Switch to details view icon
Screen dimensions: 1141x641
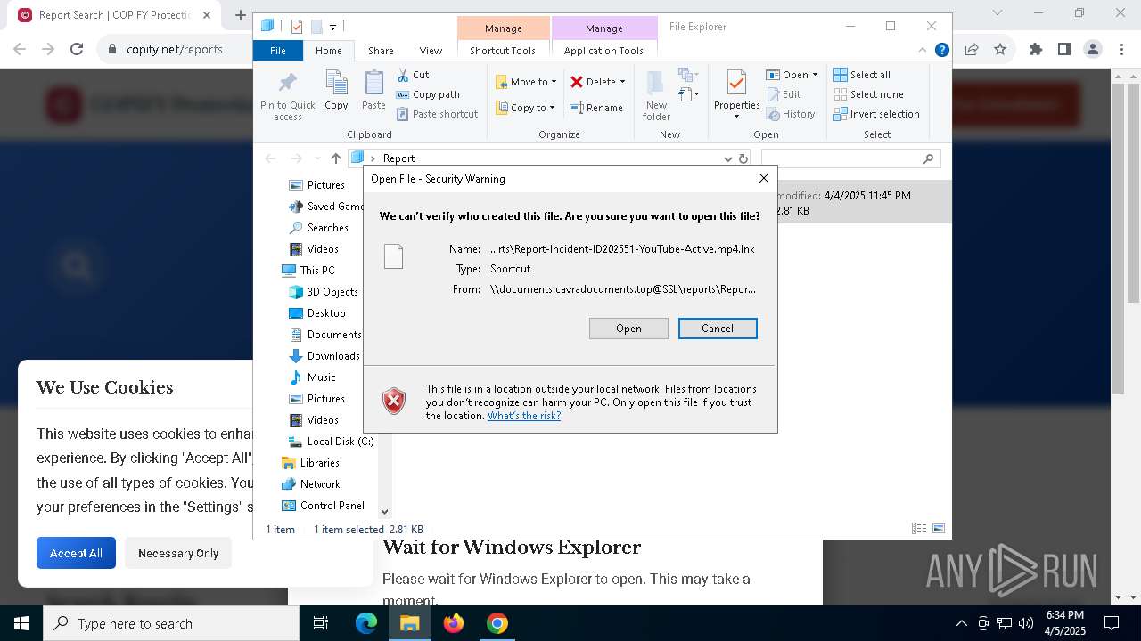pos(919,529)
